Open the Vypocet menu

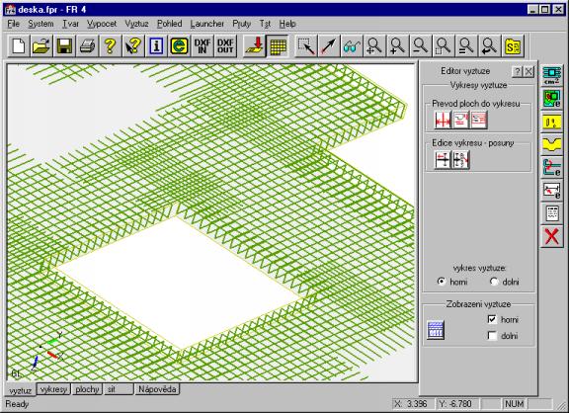(x=102, y=24)
